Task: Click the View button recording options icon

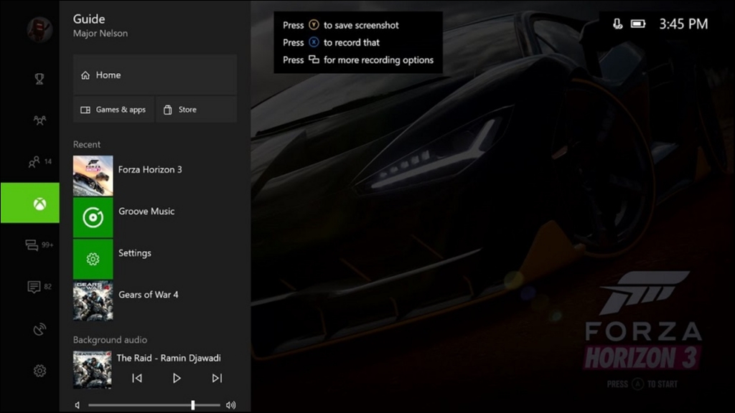Action: click(x=314, y=60)
